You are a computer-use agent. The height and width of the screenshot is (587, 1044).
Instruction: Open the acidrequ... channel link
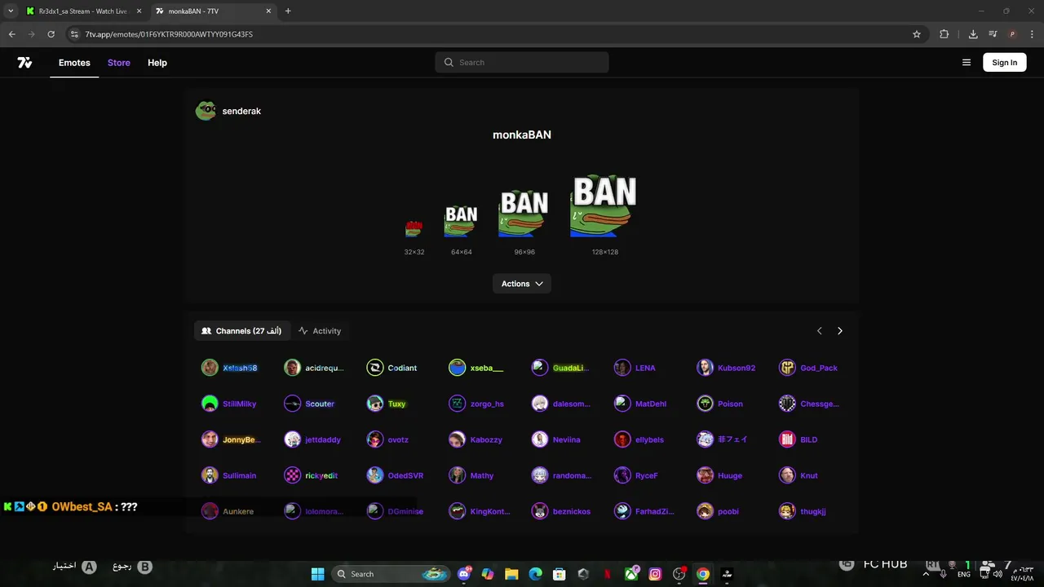pos(325,368)
